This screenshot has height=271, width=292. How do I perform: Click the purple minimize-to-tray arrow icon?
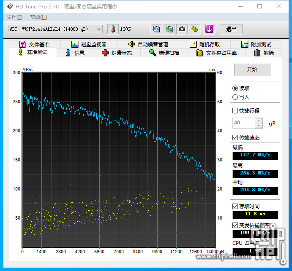[x=209, y=29]
